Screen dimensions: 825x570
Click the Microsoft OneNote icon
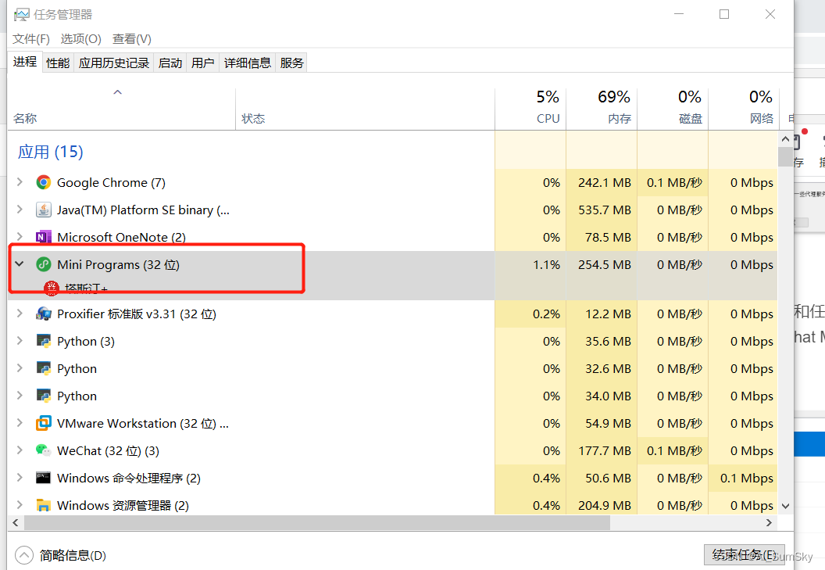click(43, 237)
